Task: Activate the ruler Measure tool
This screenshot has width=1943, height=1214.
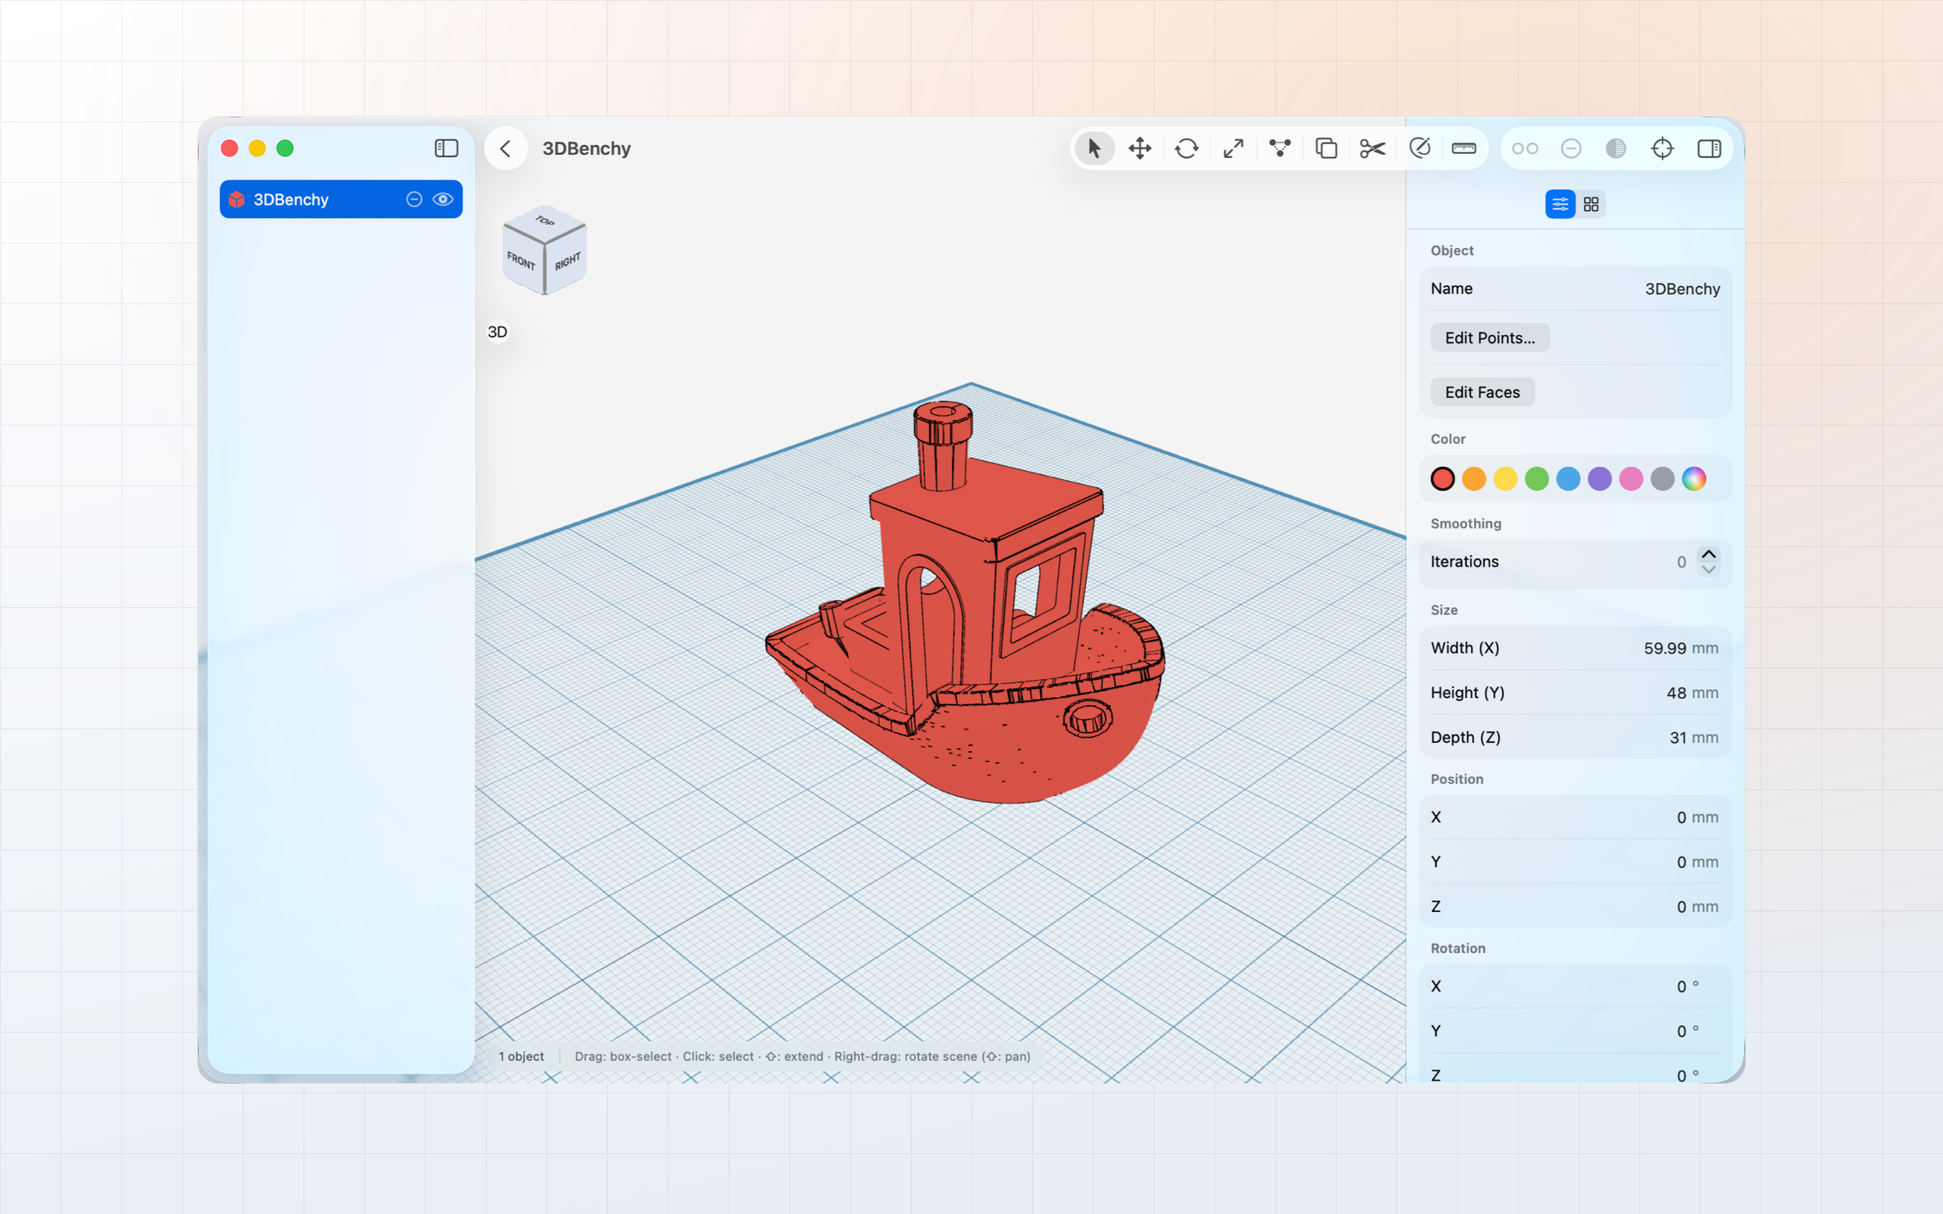Action: [x=1465, y=149]
